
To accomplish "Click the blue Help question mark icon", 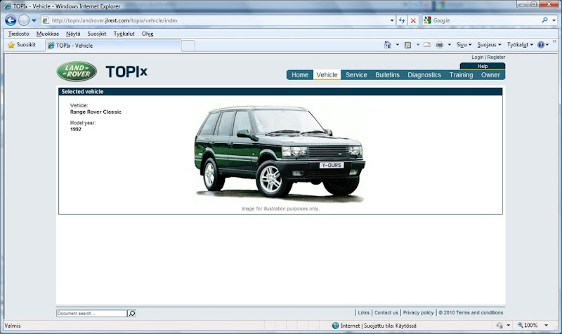I will tap(541, 45).
